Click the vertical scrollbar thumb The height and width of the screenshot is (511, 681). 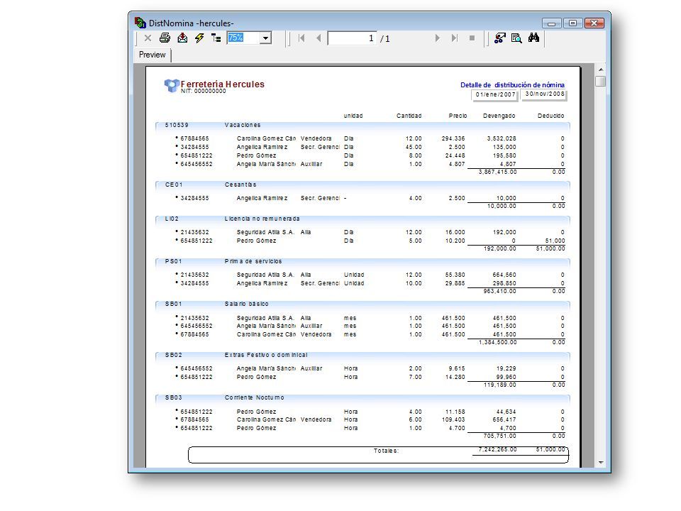(x=601, y=81)
